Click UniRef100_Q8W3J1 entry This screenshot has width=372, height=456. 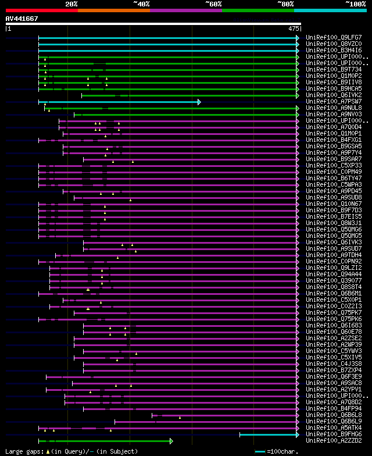click(334, 223)
